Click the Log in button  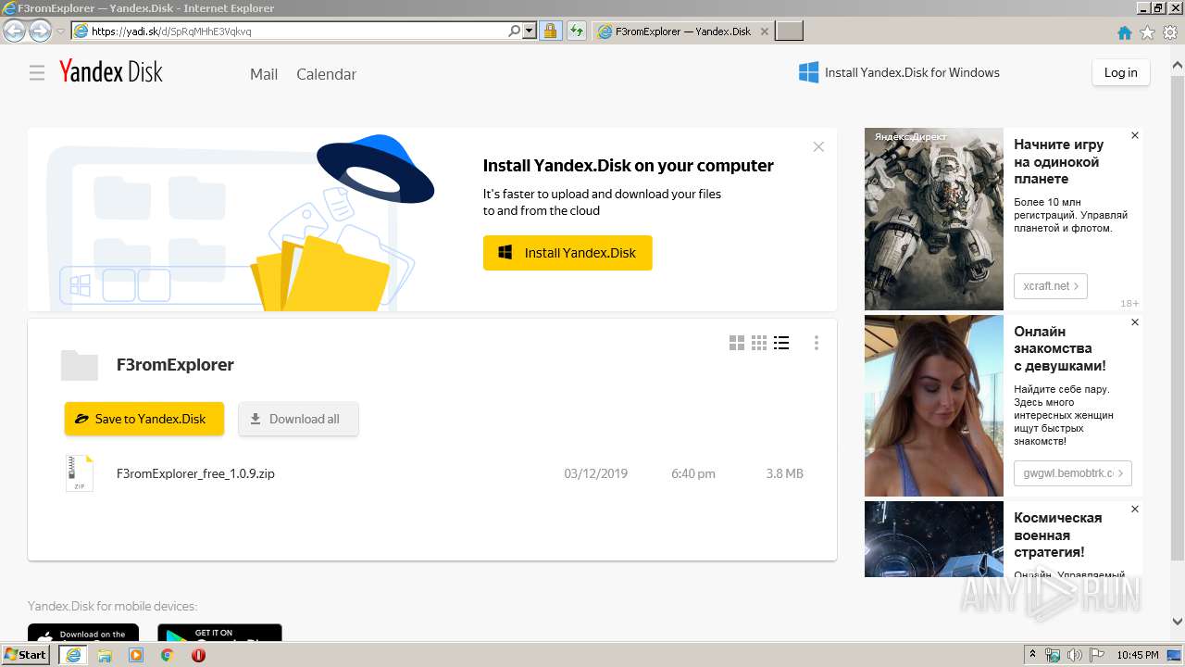pos(1120,72)
